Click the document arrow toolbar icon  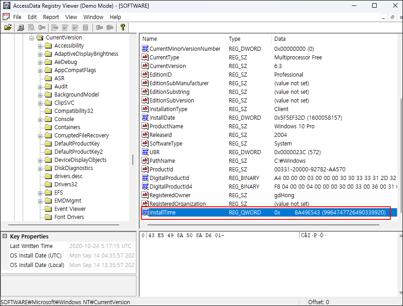tap(55, 27)
